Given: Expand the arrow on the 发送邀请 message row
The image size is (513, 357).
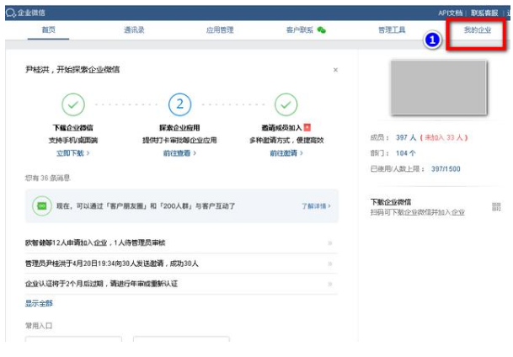Looking at the screenshot, I should point(330,264).
